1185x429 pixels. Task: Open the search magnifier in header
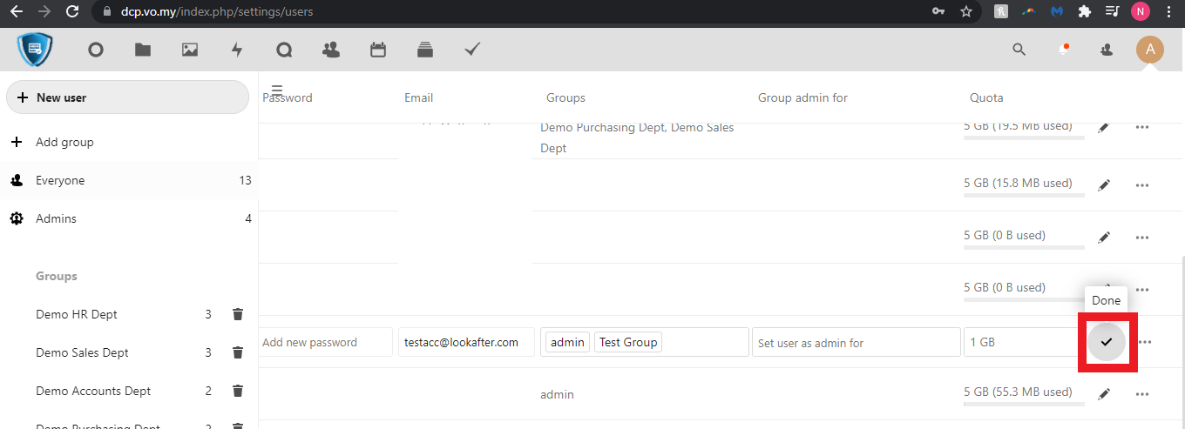point(1019,50)
